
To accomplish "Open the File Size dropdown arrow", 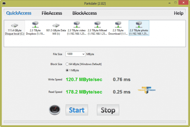I will [83, 54].
